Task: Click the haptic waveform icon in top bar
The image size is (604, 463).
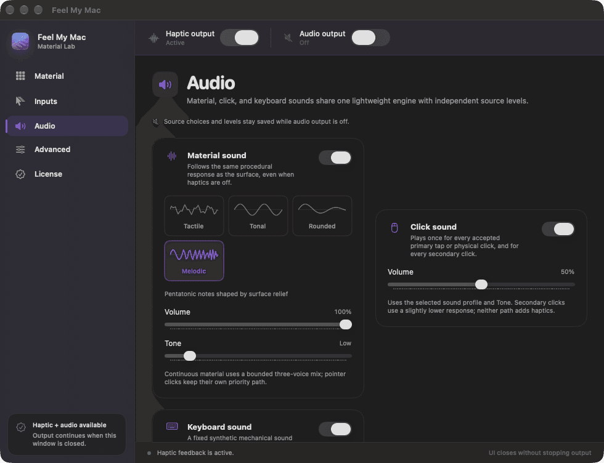Action: click(153, 38)
